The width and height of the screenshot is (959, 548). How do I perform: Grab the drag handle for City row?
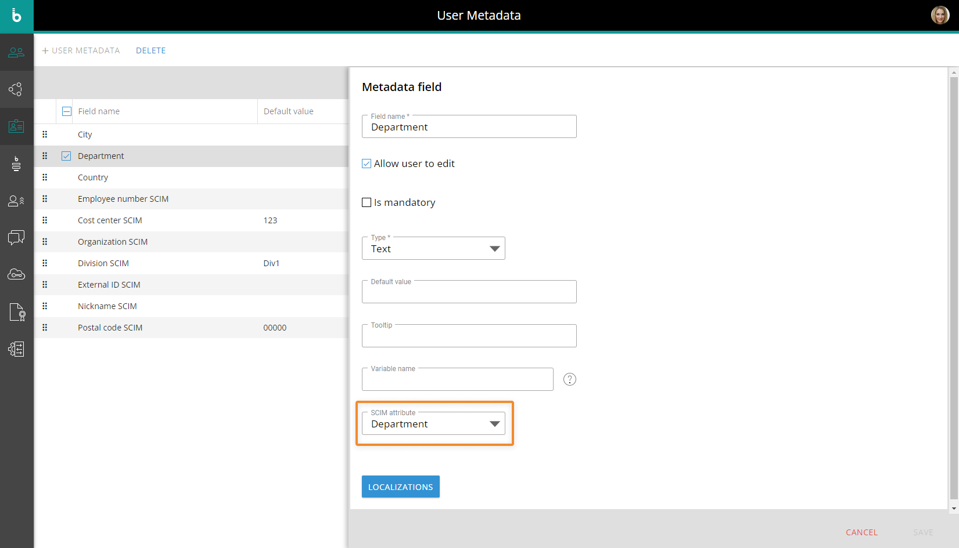point(45,135)
